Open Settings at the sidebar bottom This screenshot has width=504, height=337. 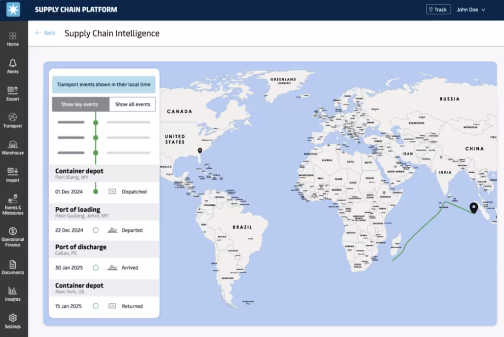tap(13, 321)
